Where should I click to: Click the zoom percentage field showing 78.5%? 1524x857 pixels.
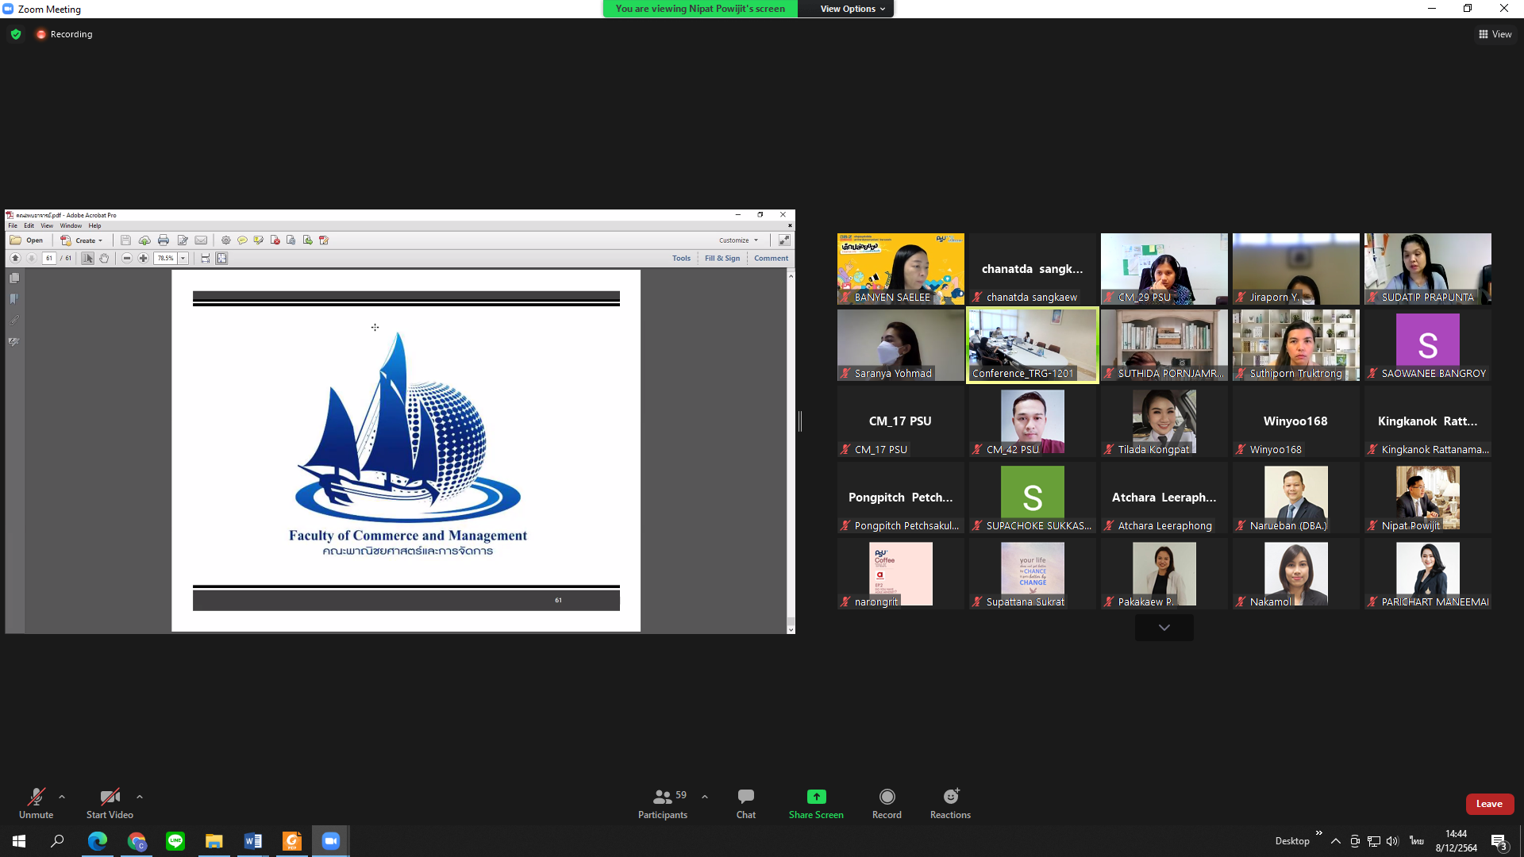(165, 258)
